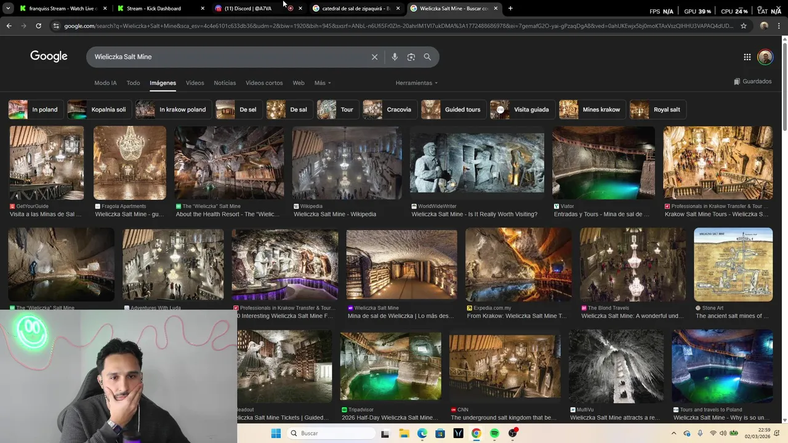Open Task View on the taskbar
Image resolution: width=788 pixels, height=443 pixels.
(385, 433)
